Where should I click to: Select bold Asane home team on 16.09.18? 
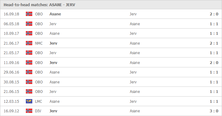point(55,14)
